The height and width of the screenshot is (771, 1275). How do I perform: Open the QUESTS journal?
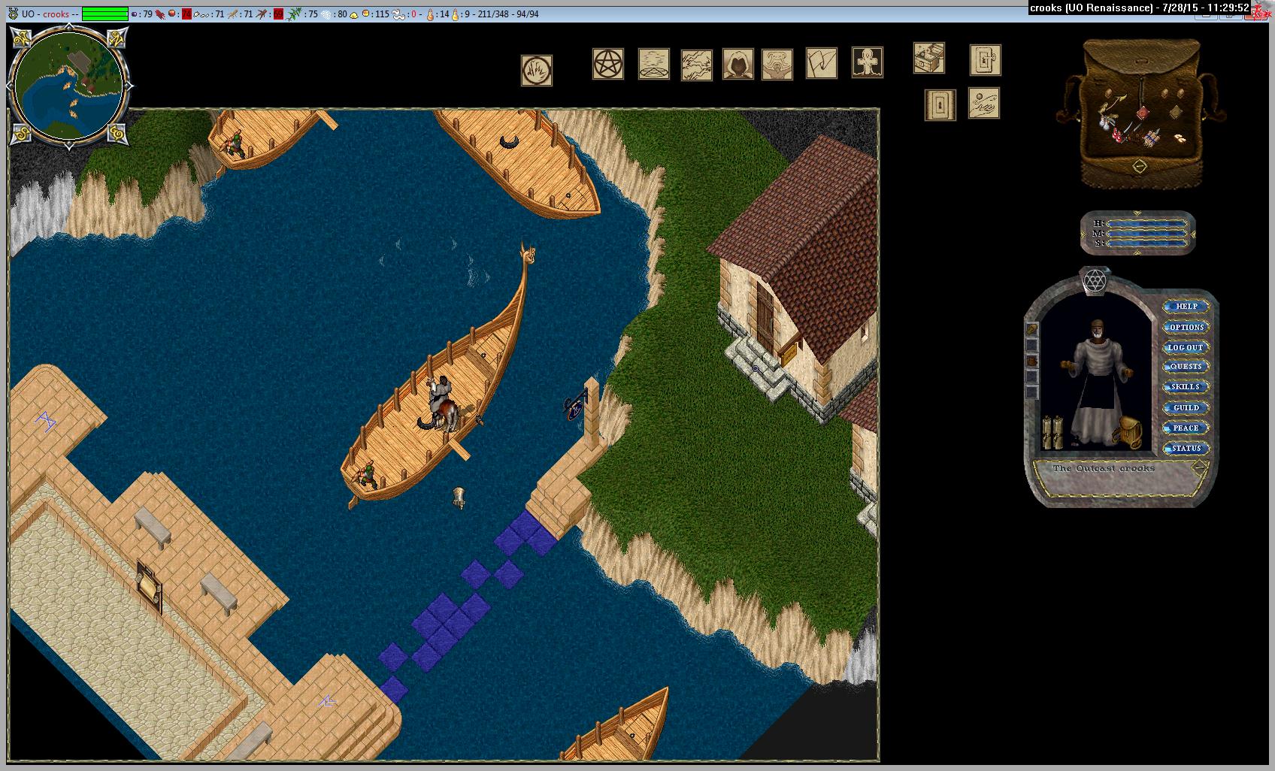click(1186, 367)
